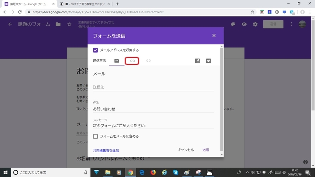This screenshot has width=315, height=177.
Task: Open Firefox from the taskbar
Action: coord(153,172)
